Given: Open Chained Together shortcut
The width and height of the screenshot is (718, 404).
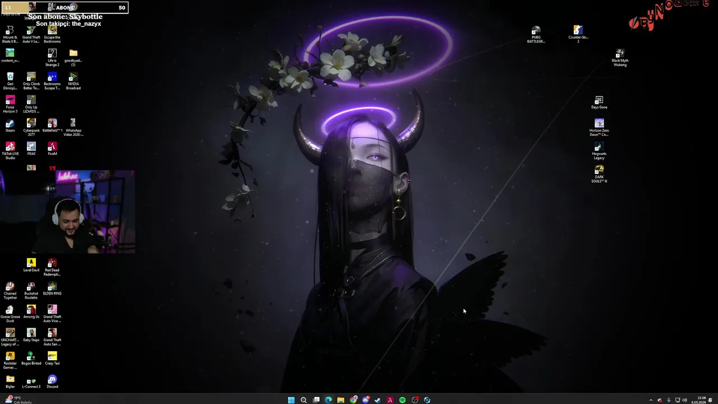Looking at the screenshot, I should click(x=10, y=291).
